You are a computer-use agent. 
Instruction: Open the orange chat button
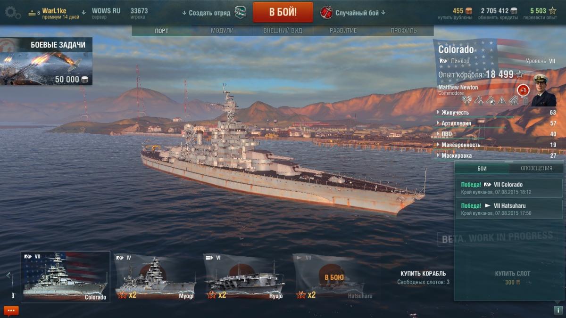click(x=11, y=311)
